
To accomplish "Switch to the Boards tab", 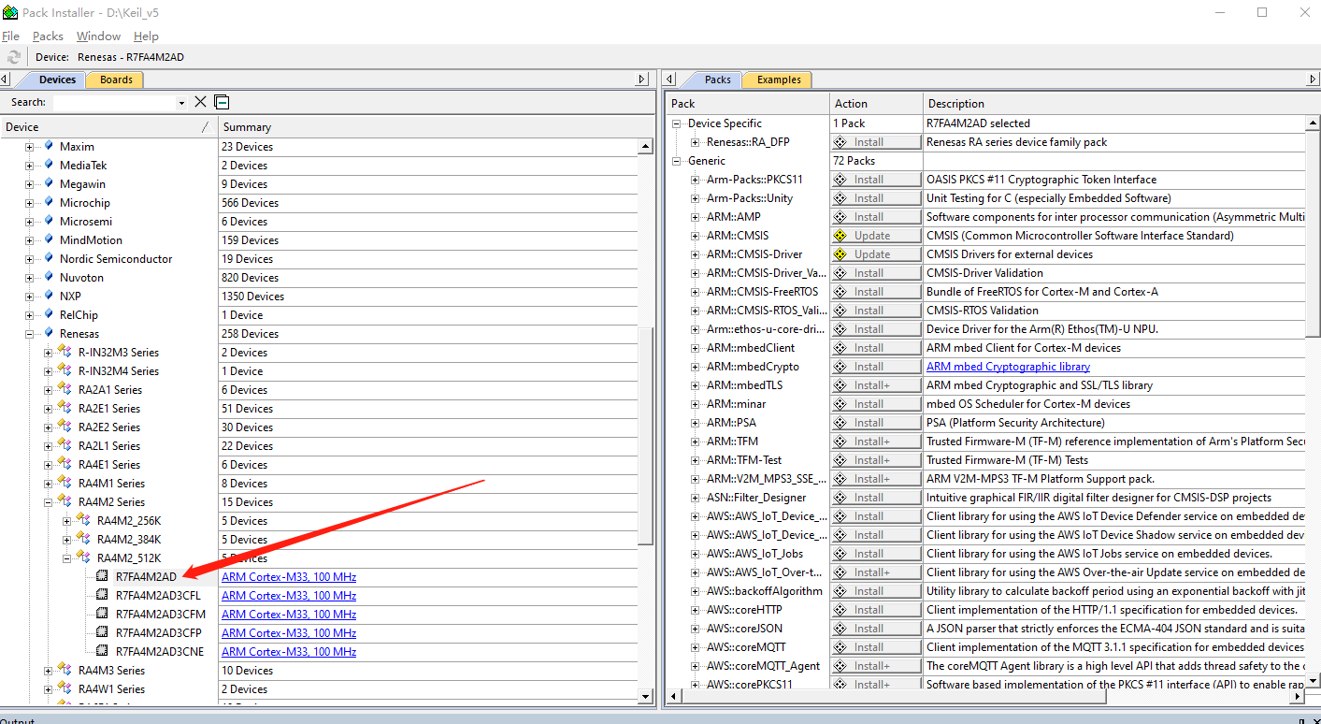I will click(x=116, y=80).
